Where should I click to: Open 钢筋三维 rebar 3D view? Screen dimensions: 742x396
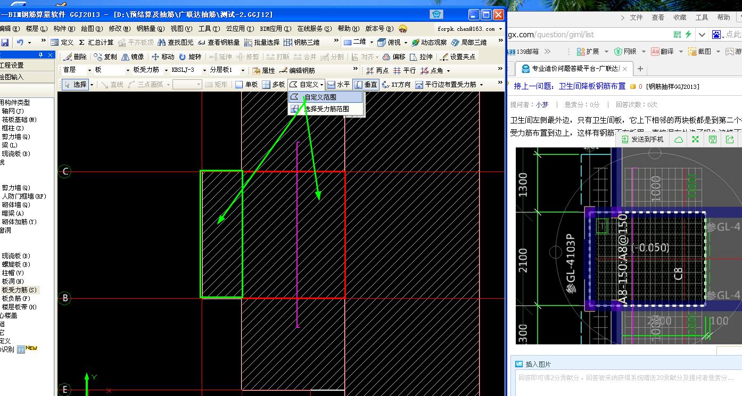[x=302, y=42]
